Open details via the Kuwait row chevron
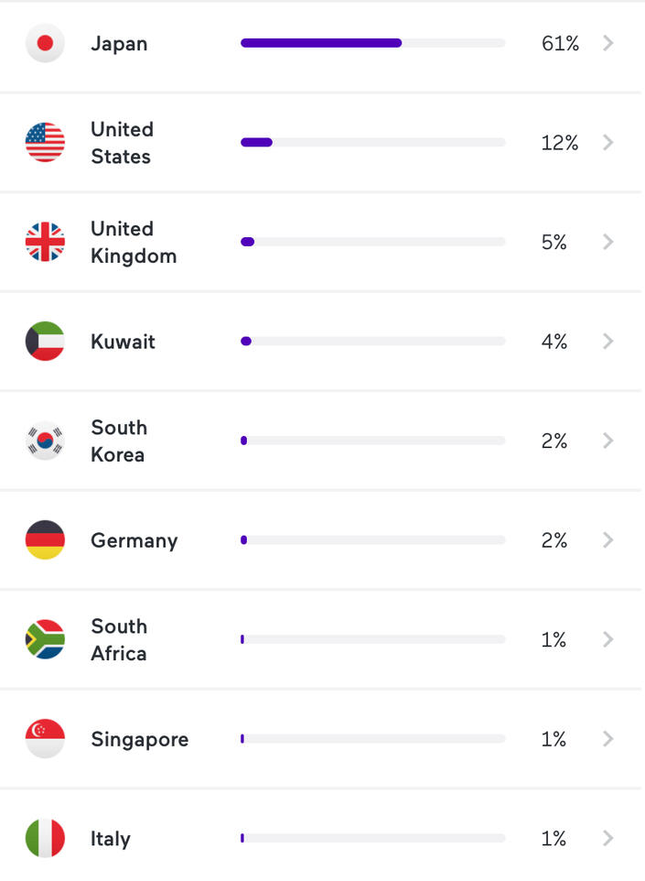The height and width of the screenshot is (881, 645). 608,342
